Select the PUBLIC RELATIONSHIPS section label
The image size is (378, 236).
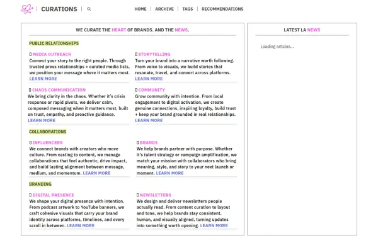[54, 43]
